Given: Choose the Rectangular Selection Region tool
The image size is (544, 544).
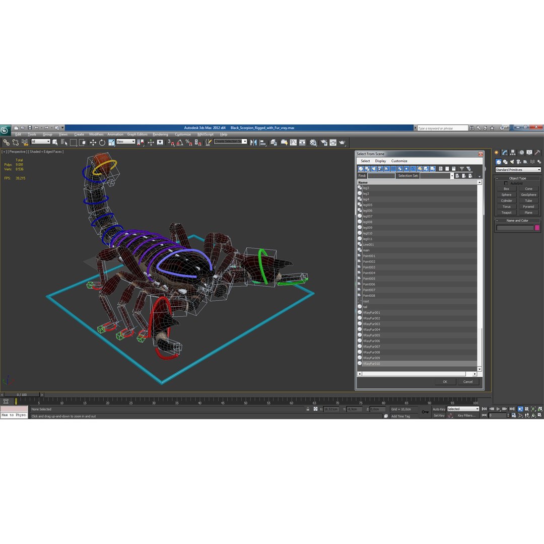Looking at the screenshot, I should pyautogui.click(x=73, y=142).
